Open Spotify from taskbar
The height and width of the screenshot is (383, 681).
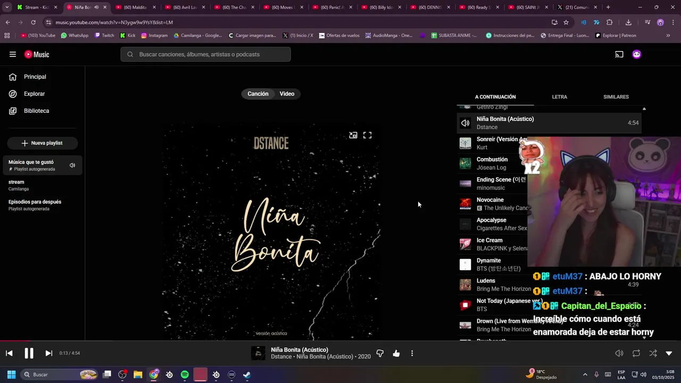coord(185,374)
